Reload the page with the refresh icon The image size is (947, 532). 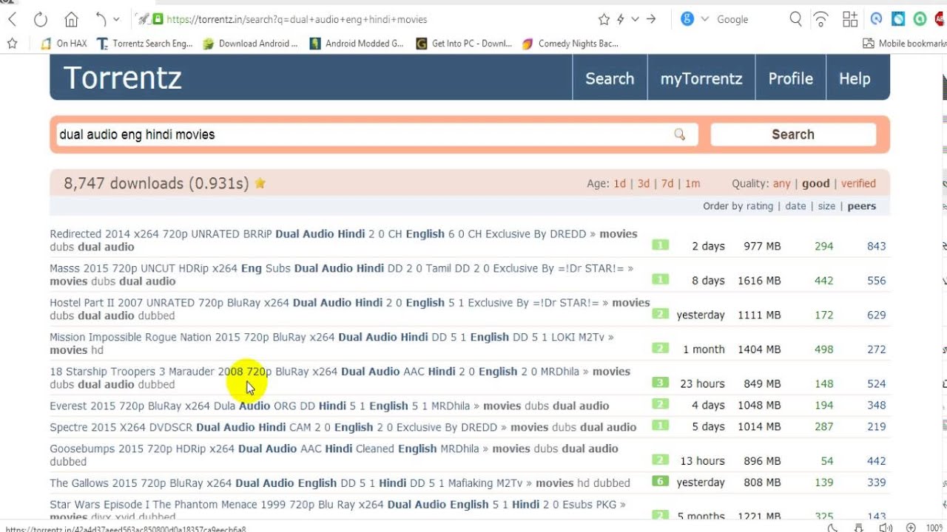click(41, 19)
